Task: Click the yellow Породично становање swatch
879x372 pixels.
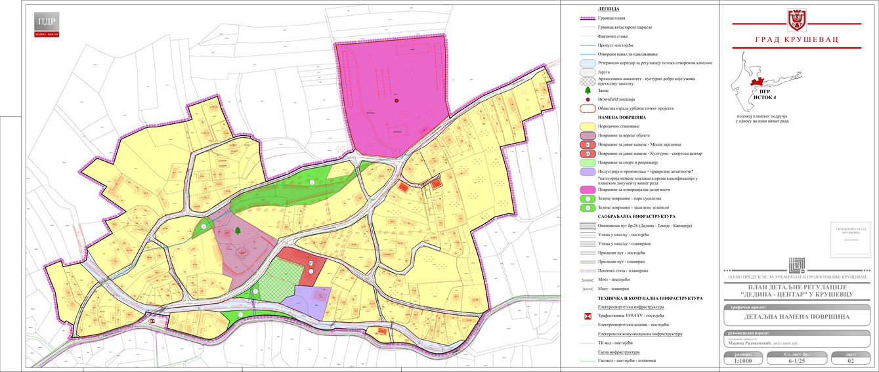Action: click(x=588, y=126)
